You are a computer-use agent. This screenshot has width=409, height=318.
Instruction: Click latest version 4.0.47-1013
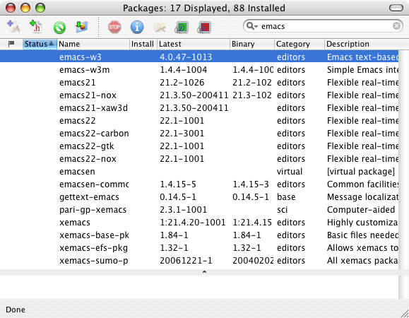186,57
